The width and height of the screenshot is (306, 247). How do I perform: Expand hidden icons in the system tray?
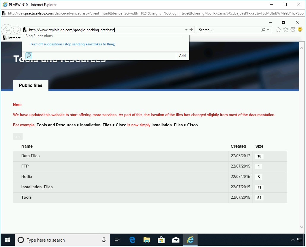[x=293, y=240]
